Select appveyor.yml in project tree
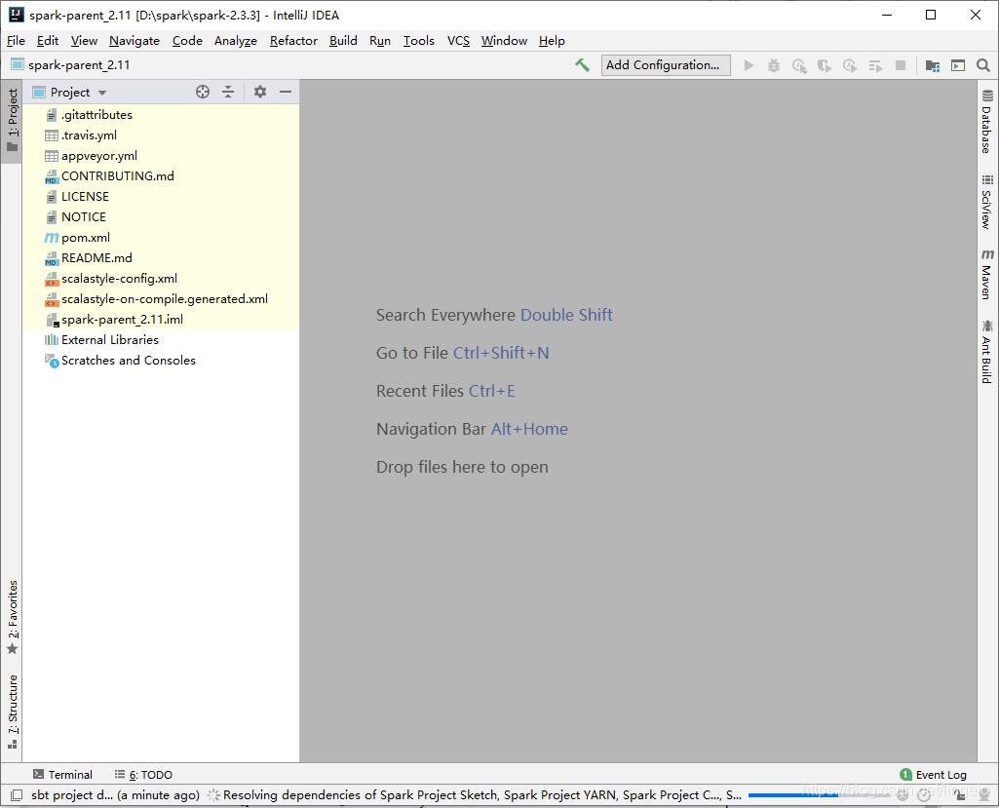 click(x=161, y=156)
